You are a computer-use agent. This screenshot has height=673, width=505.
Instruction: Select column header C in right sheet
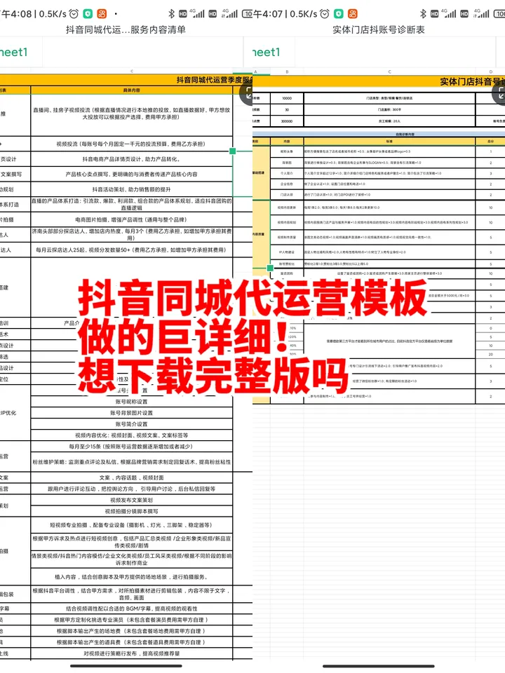pos(389,72)
